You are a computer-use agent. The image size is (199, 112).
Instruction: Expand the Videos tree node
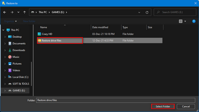[x=5, y=70]
